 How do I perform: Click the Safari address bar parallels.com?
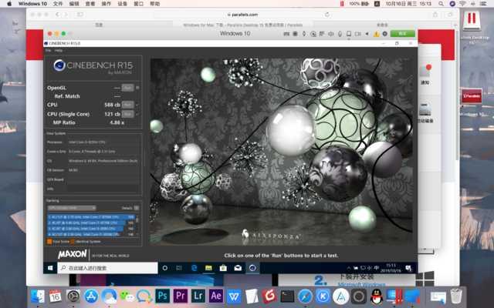[242, 15]
